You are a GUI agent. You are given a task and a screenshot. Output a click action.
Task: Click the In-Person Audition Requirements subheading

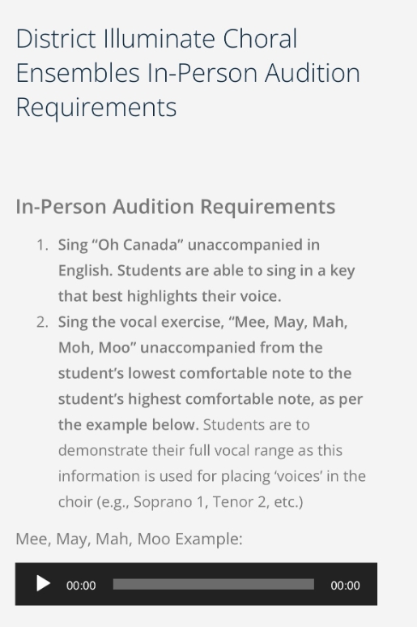(176, 207)
